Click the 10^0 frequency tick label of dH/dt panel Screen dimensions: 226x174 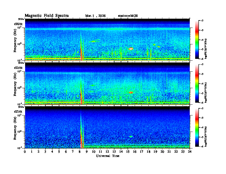pyautogui.click(x=19, y=44)
